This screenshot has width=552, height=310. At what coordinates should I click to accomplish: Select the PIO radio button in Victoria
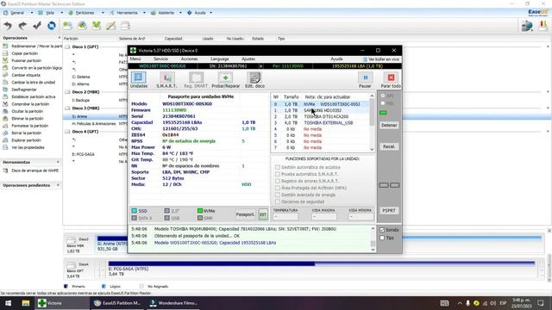383,103
